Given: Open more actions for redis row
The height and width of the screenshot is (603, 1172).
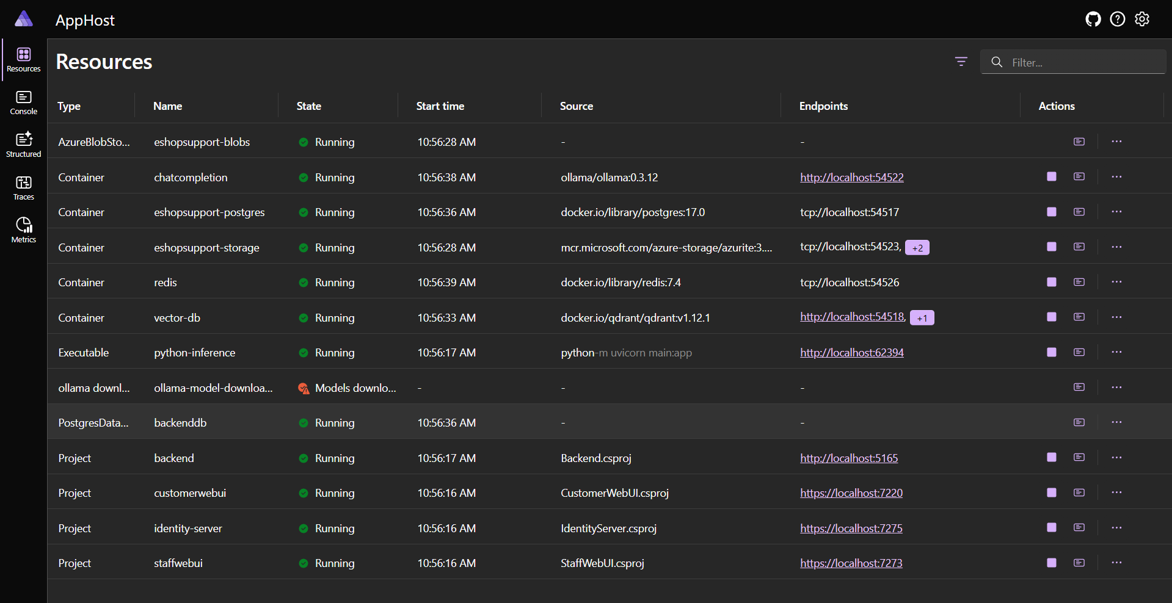Looking at the screenshot, I should 1116,282.
